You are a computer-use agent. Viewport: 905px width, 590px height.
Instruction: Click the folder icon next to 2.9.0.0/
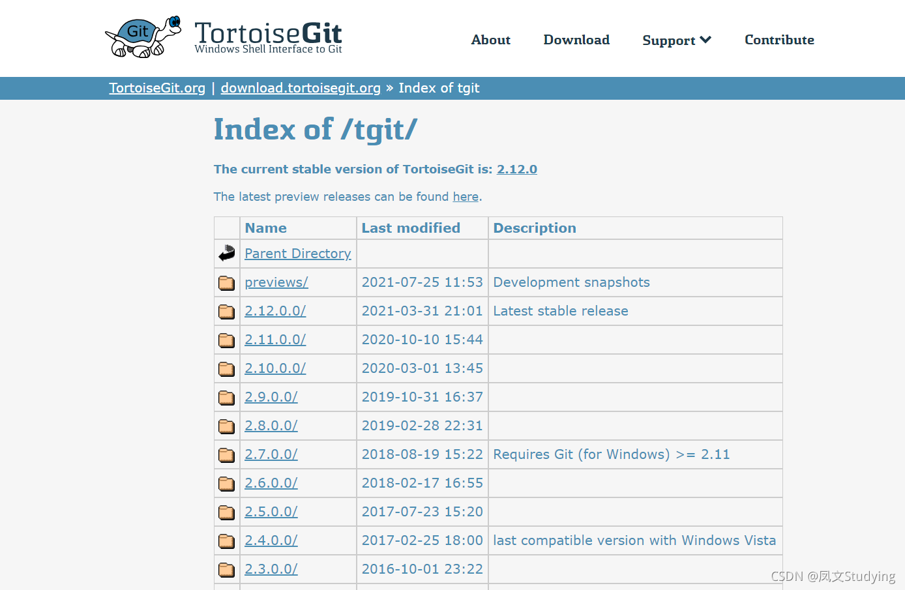[x=226, y=397]
